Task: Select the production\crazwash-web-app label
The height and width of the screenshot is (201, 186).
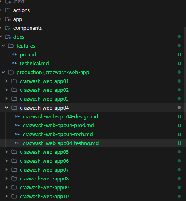Action: point(53,73)
